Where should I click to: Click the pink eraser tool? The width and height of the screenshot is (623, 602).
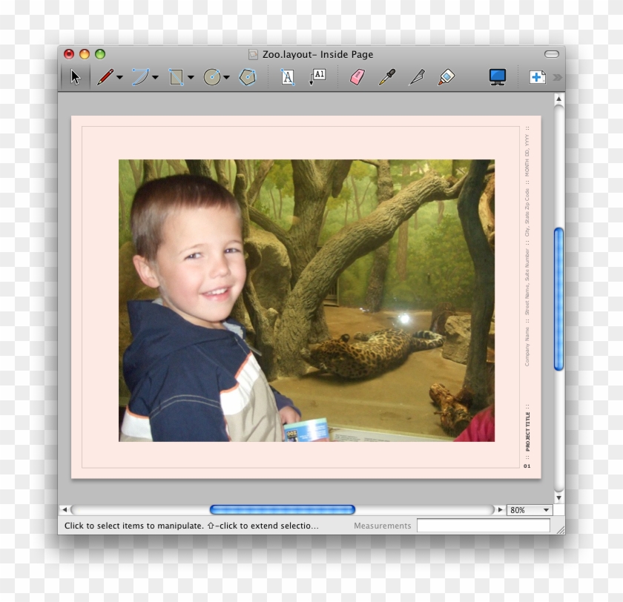[x=356, y=76]
